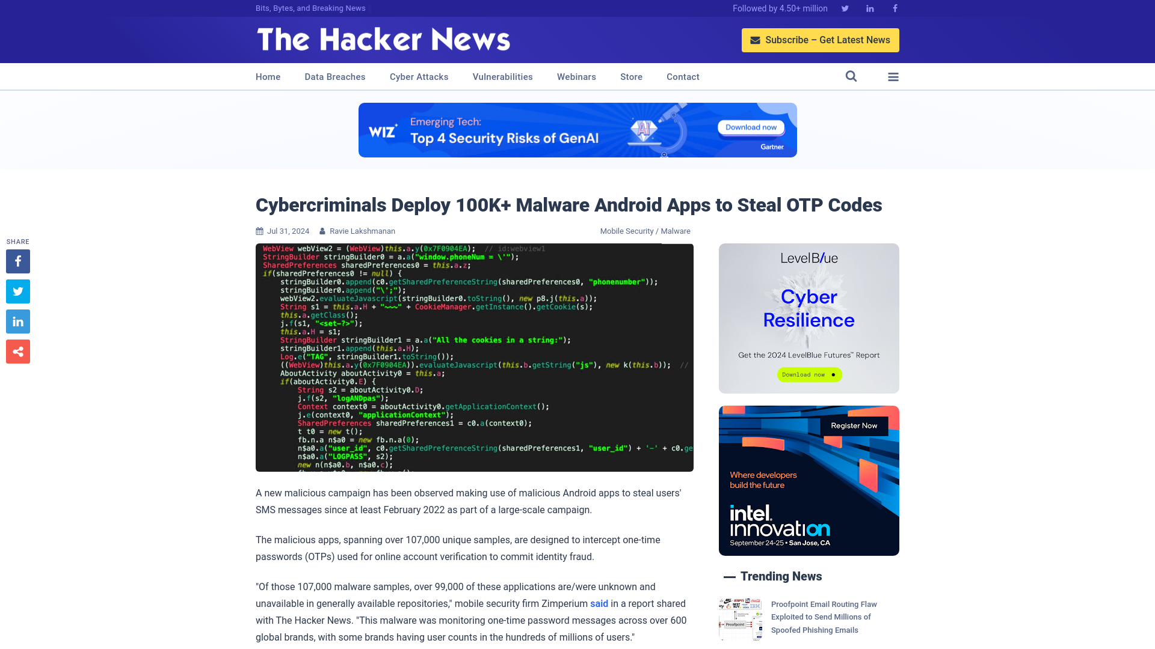Expand the Vulnerabilities navigation dropdown
Viewport: 1155px width, 649px height.
pos(503,76)
